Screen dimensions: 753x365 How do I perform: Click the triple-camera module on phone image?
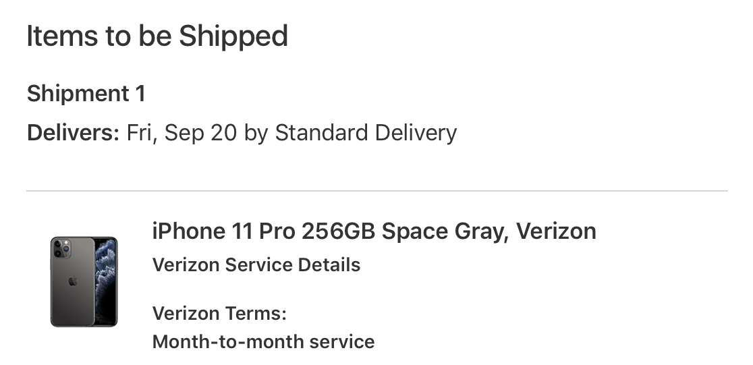coord(61,248)
